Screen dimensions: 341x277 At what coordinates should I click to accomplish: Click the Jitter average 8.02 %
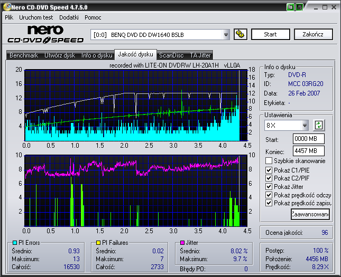pyautogui.click(x=239, y=251)
